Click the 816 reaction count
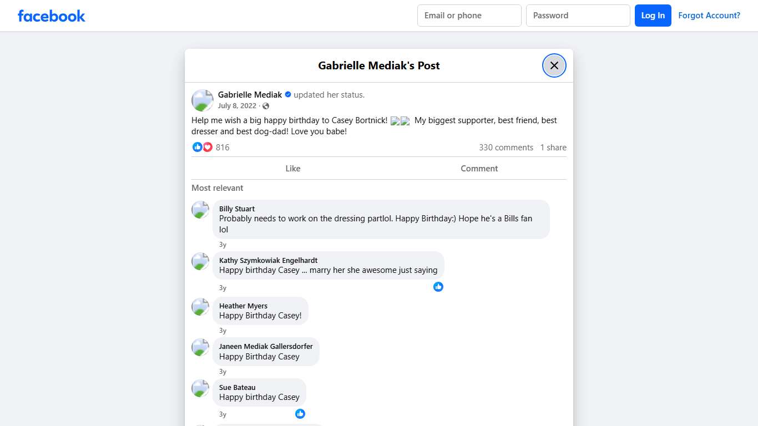The height and width of the screenshot is (426, 758). point(222,147)
